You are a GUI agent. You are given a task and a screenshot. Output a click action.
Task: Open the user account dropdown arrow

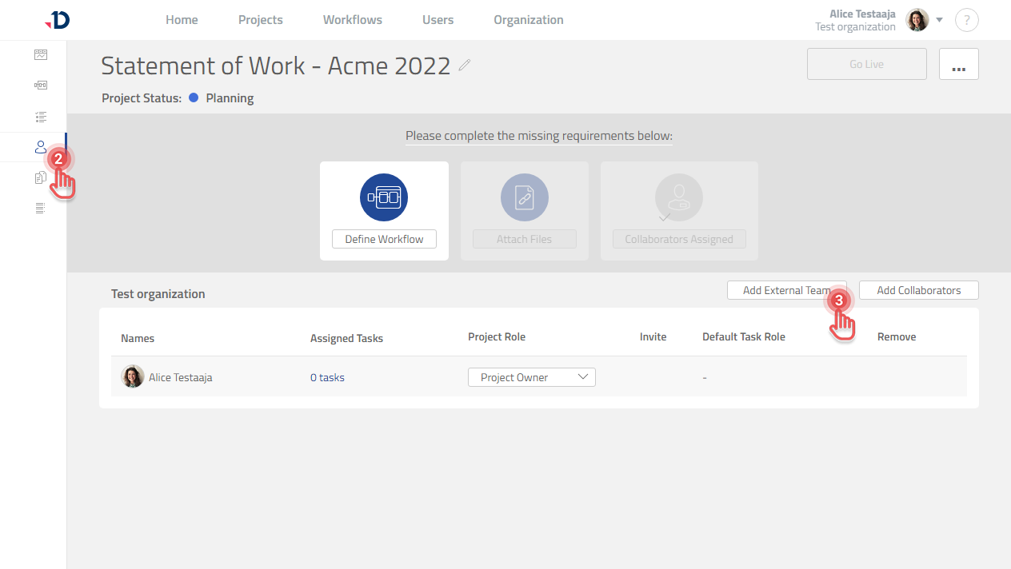(x=940, y=20)
